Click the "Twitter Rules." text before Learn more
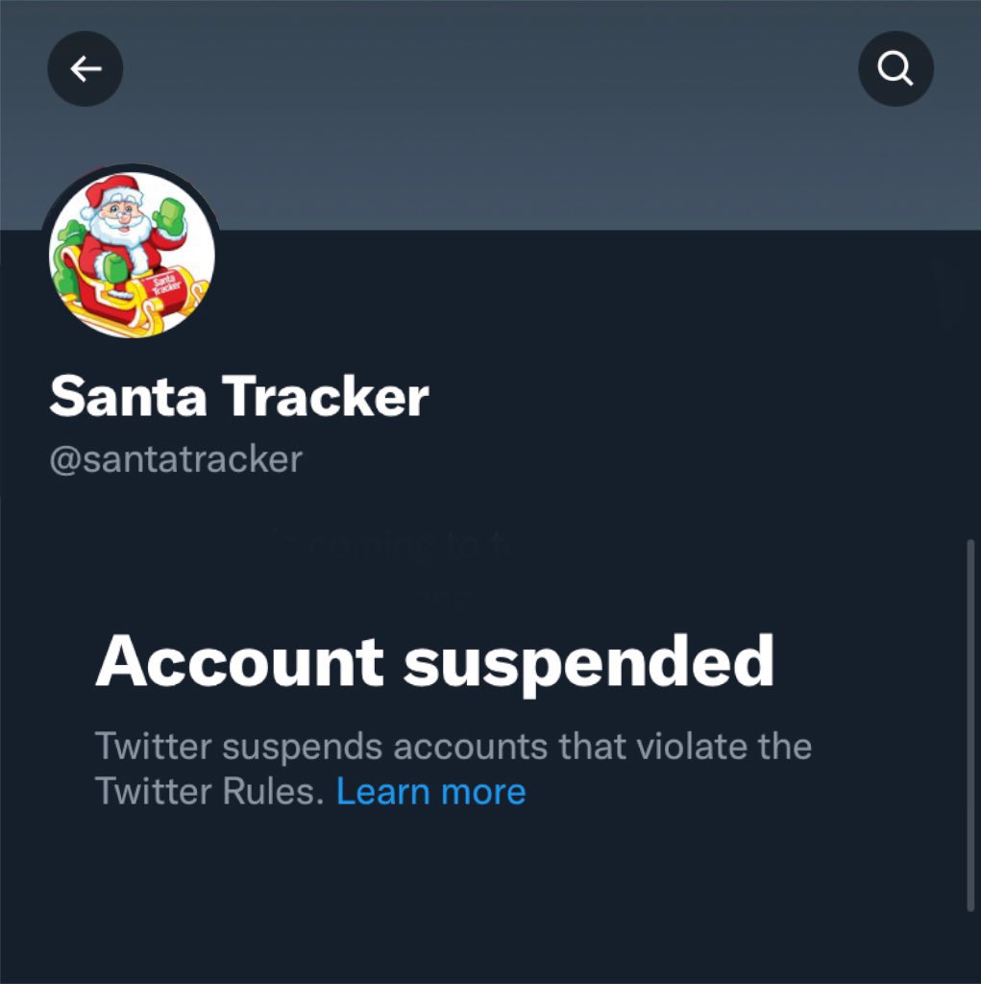This screenshot has height=984, width=981. coord(209,791)
